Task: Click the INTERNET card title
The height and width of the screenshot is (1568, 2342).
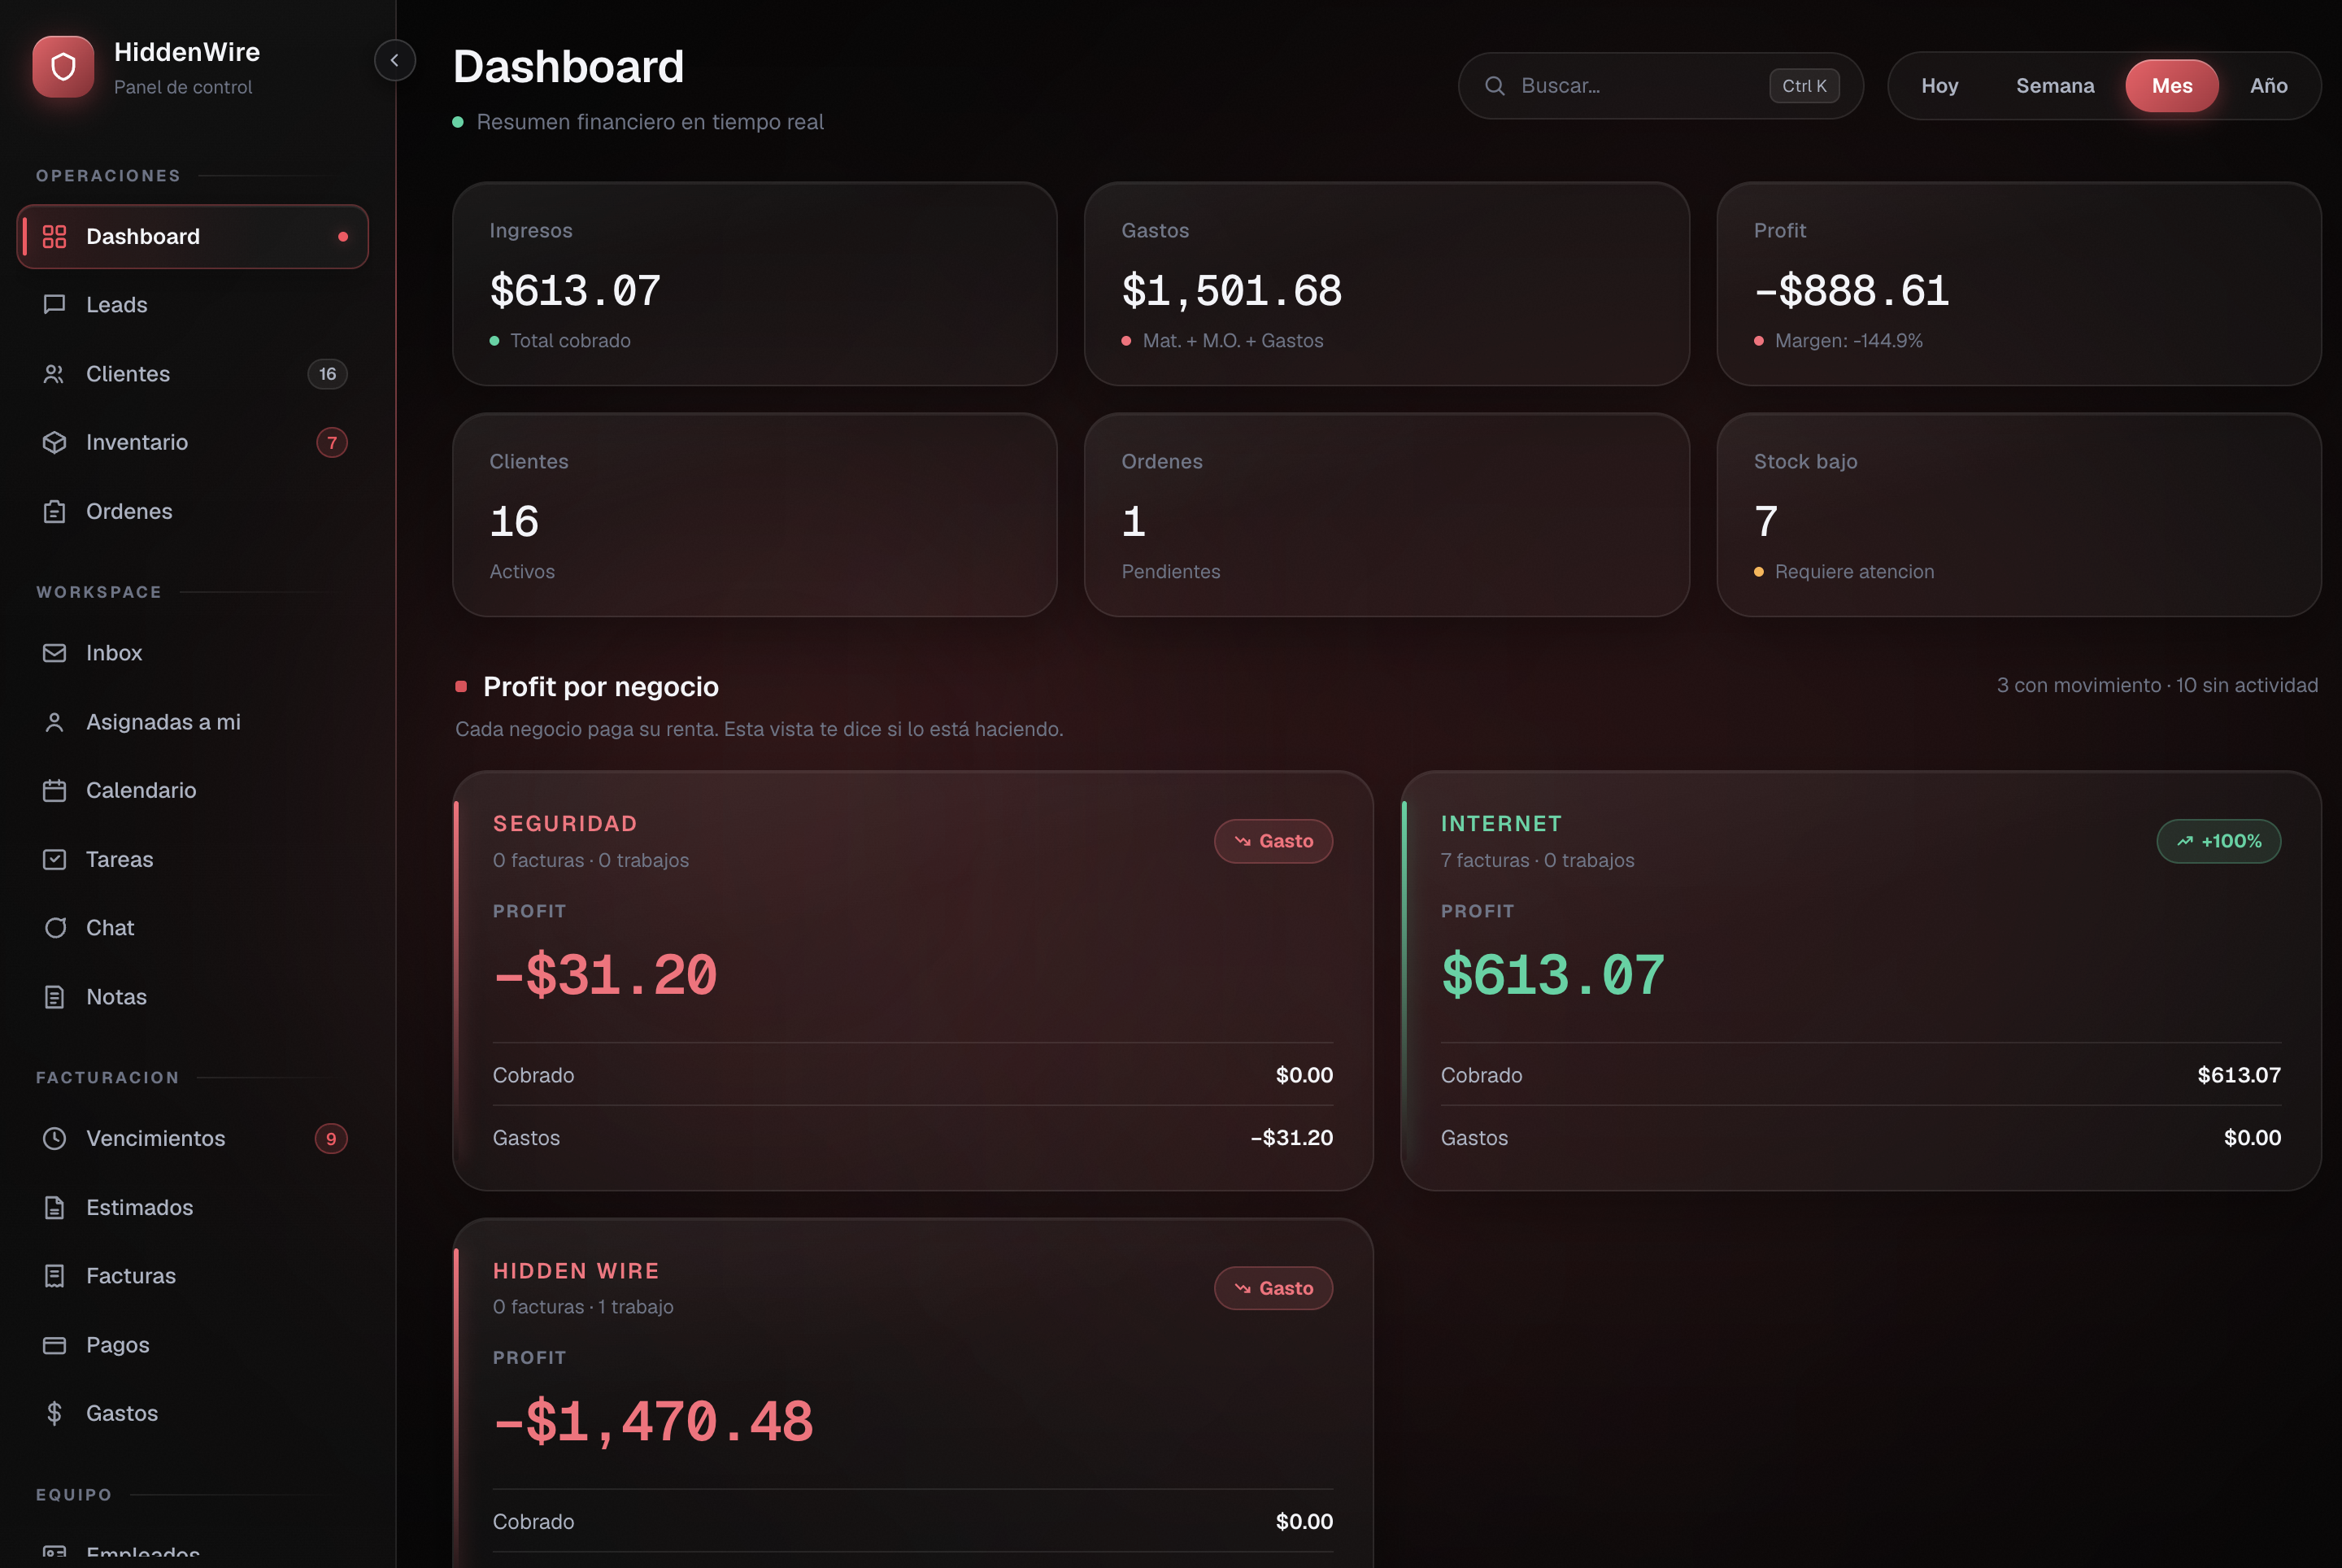Action: pyautogui.click(x=1501, y=824)
